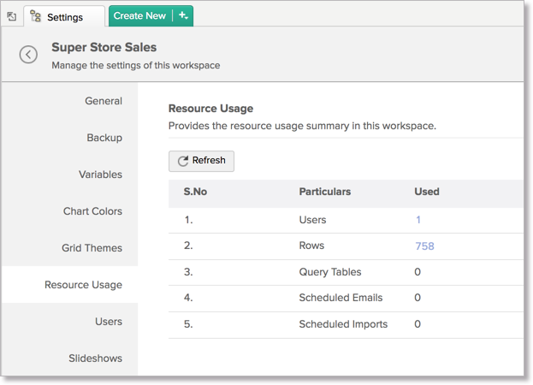Open the plus dropdown beside Create New
The image size is (533, 385).
pos(183,15)
